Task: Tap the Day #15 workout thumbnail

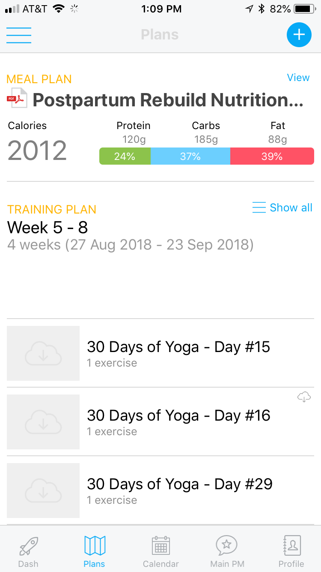Action: click(x=43, y=353)
